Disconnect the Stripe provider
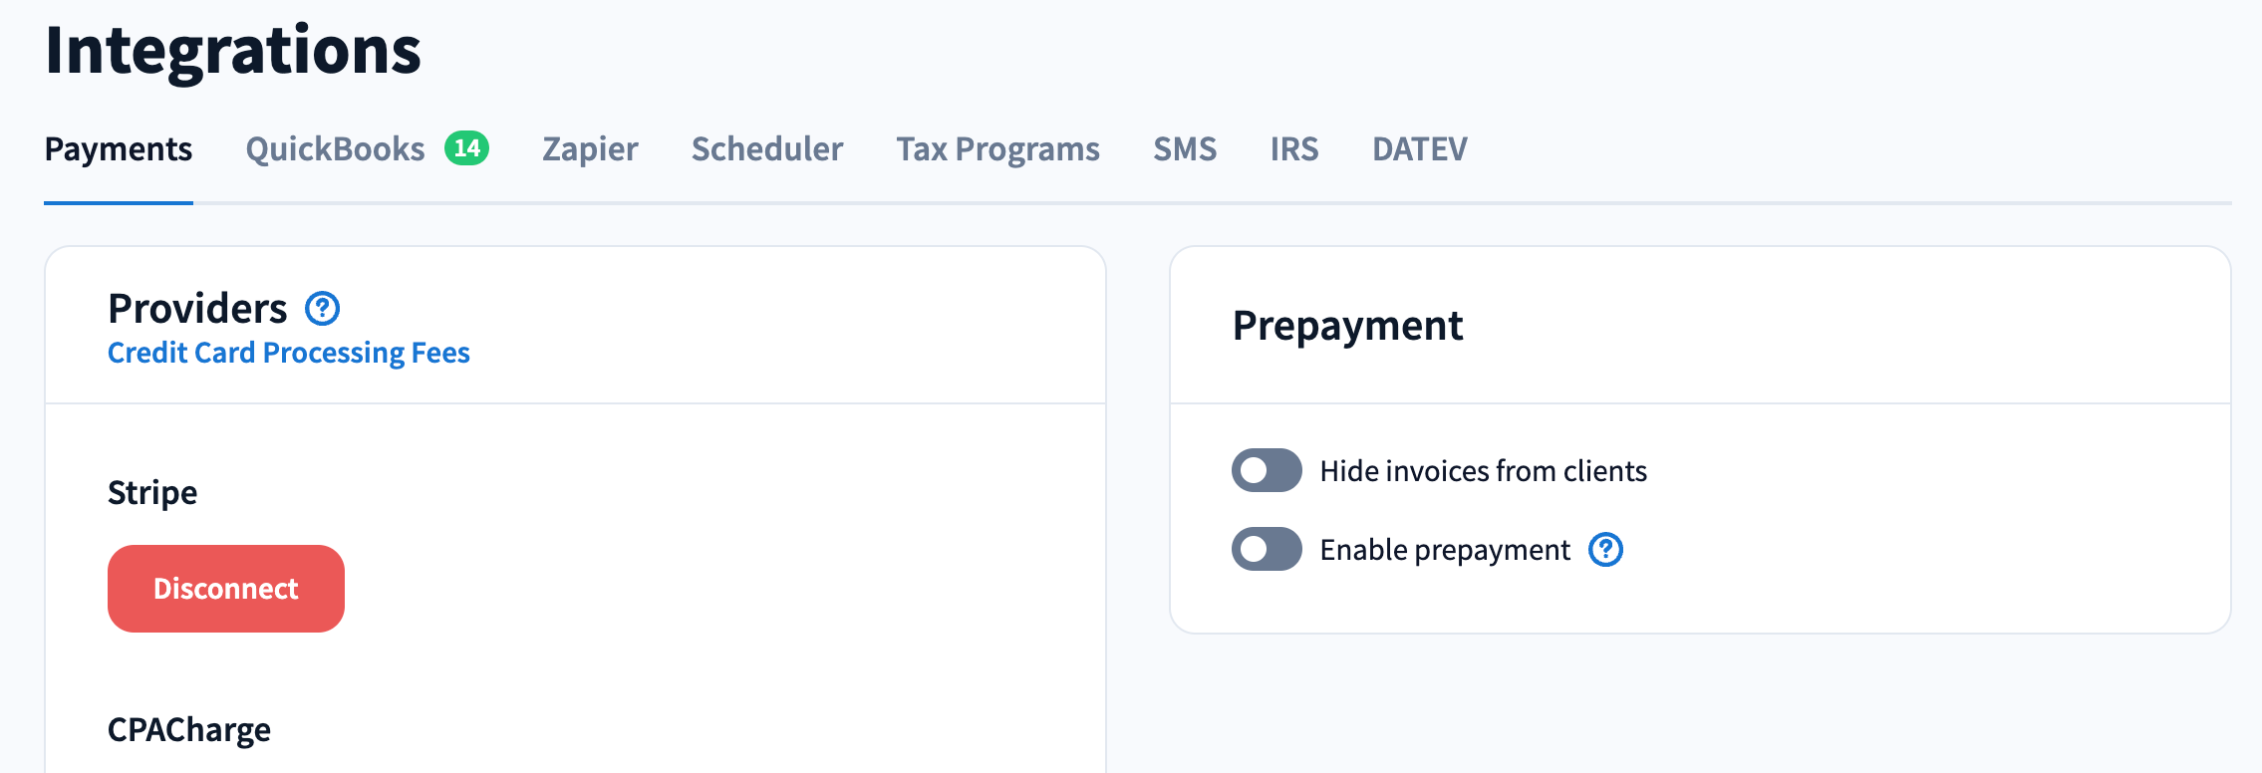Viewport: 2262px width, 773px height. (x=226, y=589)
